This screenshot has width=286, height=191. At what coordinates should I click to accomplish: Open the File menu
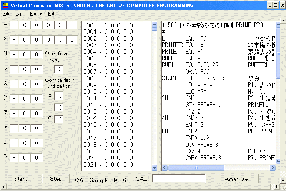7,14
